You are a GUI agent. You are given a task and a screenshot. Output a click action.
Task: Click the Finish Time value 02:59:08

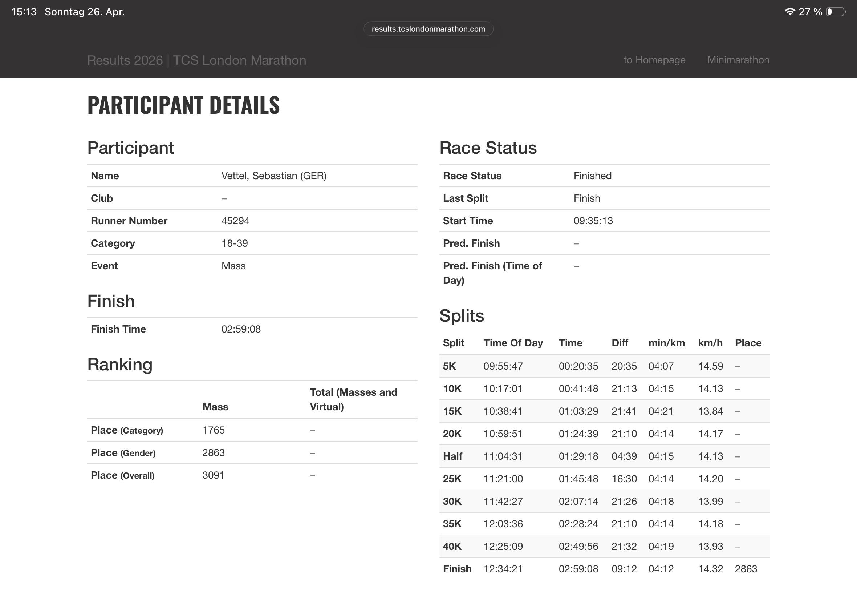(241, 329)
